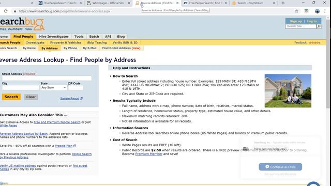The height and width of the screenshot is (186, 331).
Task: Close the Whitepages tab
Action: 129,3
